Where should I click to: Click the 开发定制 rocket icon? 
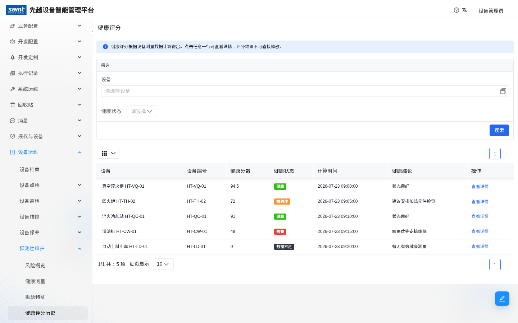point(13,57)
